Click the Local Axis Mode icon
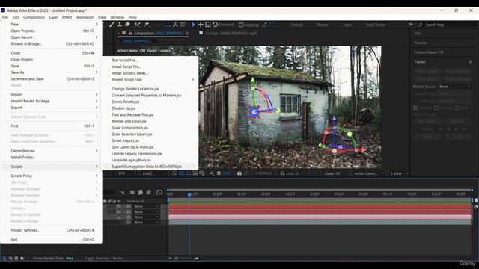Screen dimensions: 479x269 click(168, 25)
